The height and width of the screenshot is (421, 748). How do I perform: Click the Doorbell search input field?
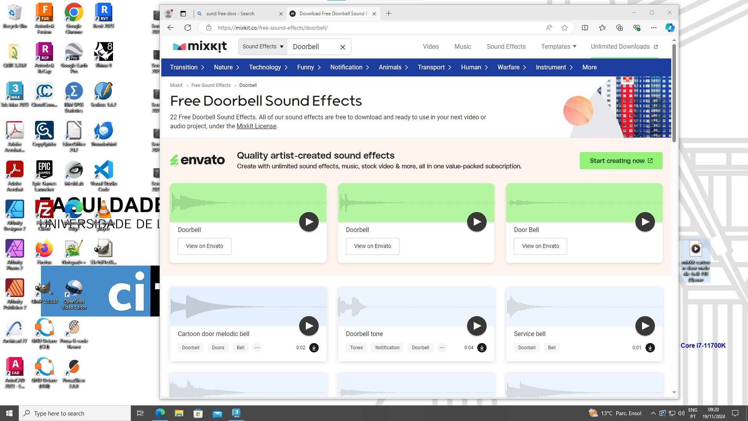(314, 47)
